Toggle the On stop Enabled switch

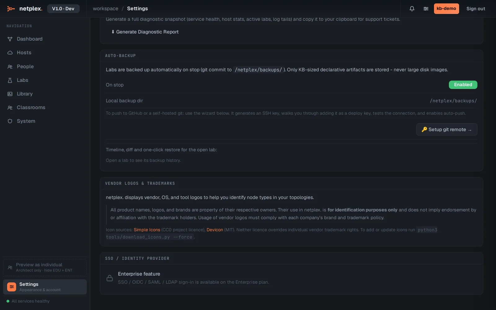(x=463, y=85)
